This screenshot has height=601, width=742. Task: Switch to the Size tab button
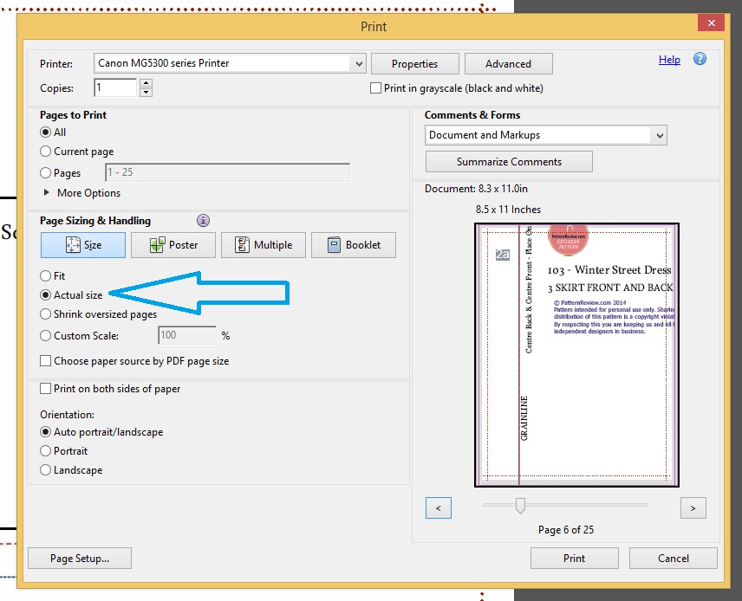(83, 245)
